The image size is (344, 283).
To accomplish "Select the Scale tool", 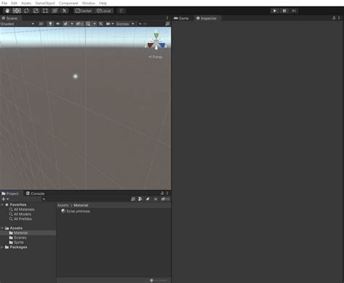I will coord(36,11).
